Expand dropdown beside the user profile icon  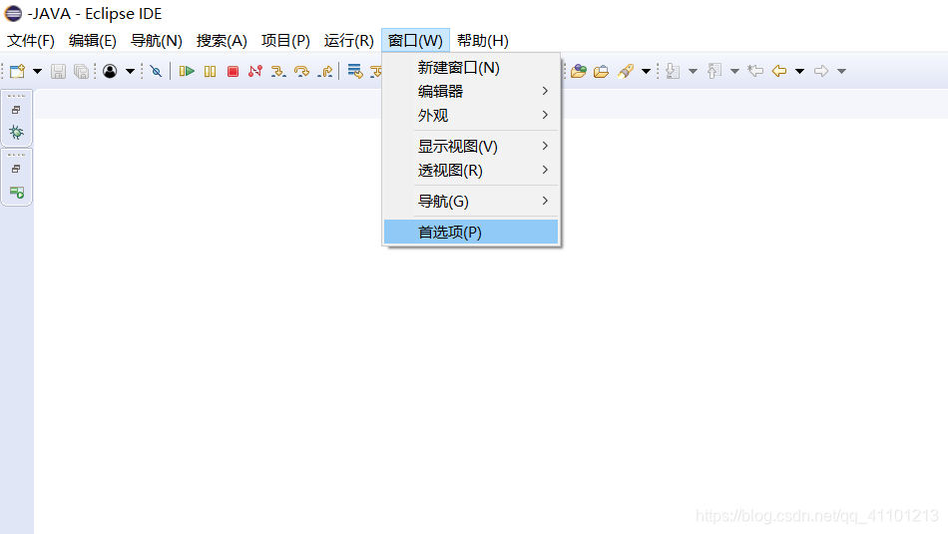pos(130,71)
